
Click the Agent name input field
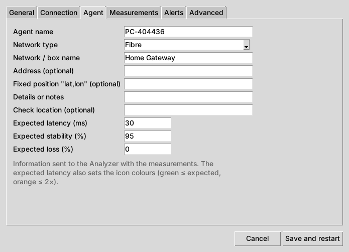(x=188, y=32)
